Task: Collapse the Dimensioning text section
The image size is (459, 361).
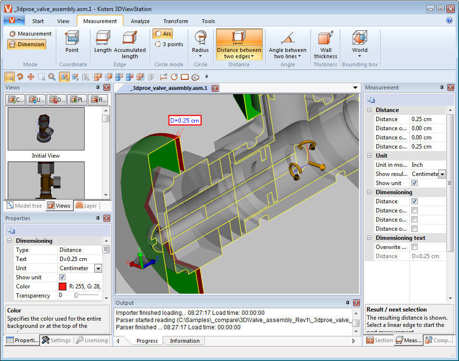Action: (370, 238)
